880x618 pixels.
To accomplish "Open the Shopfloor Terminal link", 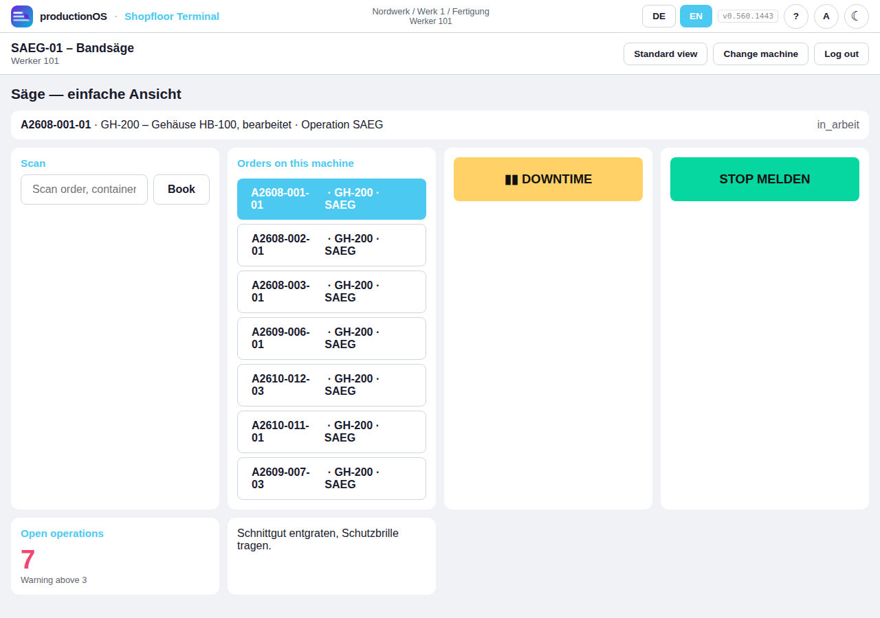I will 172,16.
